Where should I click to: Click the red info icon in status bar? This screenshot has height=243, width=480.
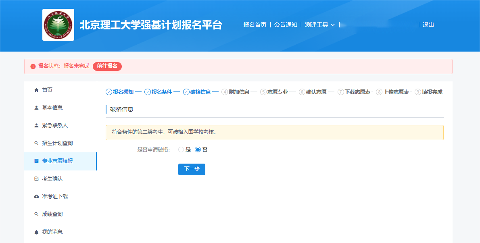tap(33, 66)
